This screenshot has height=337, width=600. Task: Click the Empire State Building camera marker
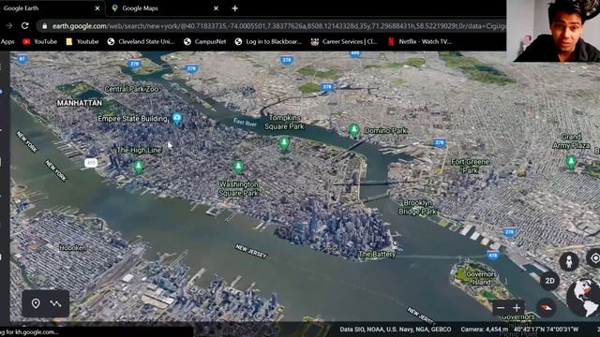click(177, 118)
